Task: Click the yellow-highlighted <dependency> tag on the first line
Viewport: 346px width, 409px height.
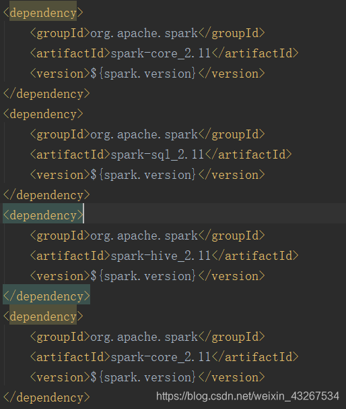Action: (43, 13)
